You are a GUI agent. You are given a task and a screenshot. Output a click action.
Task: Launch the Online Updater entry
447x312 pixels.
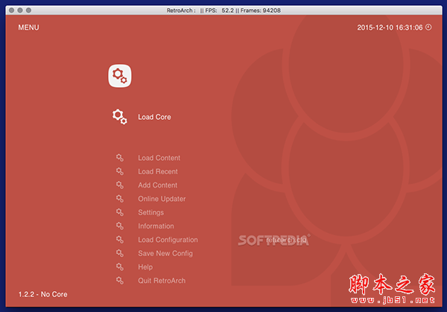(162, 199)
